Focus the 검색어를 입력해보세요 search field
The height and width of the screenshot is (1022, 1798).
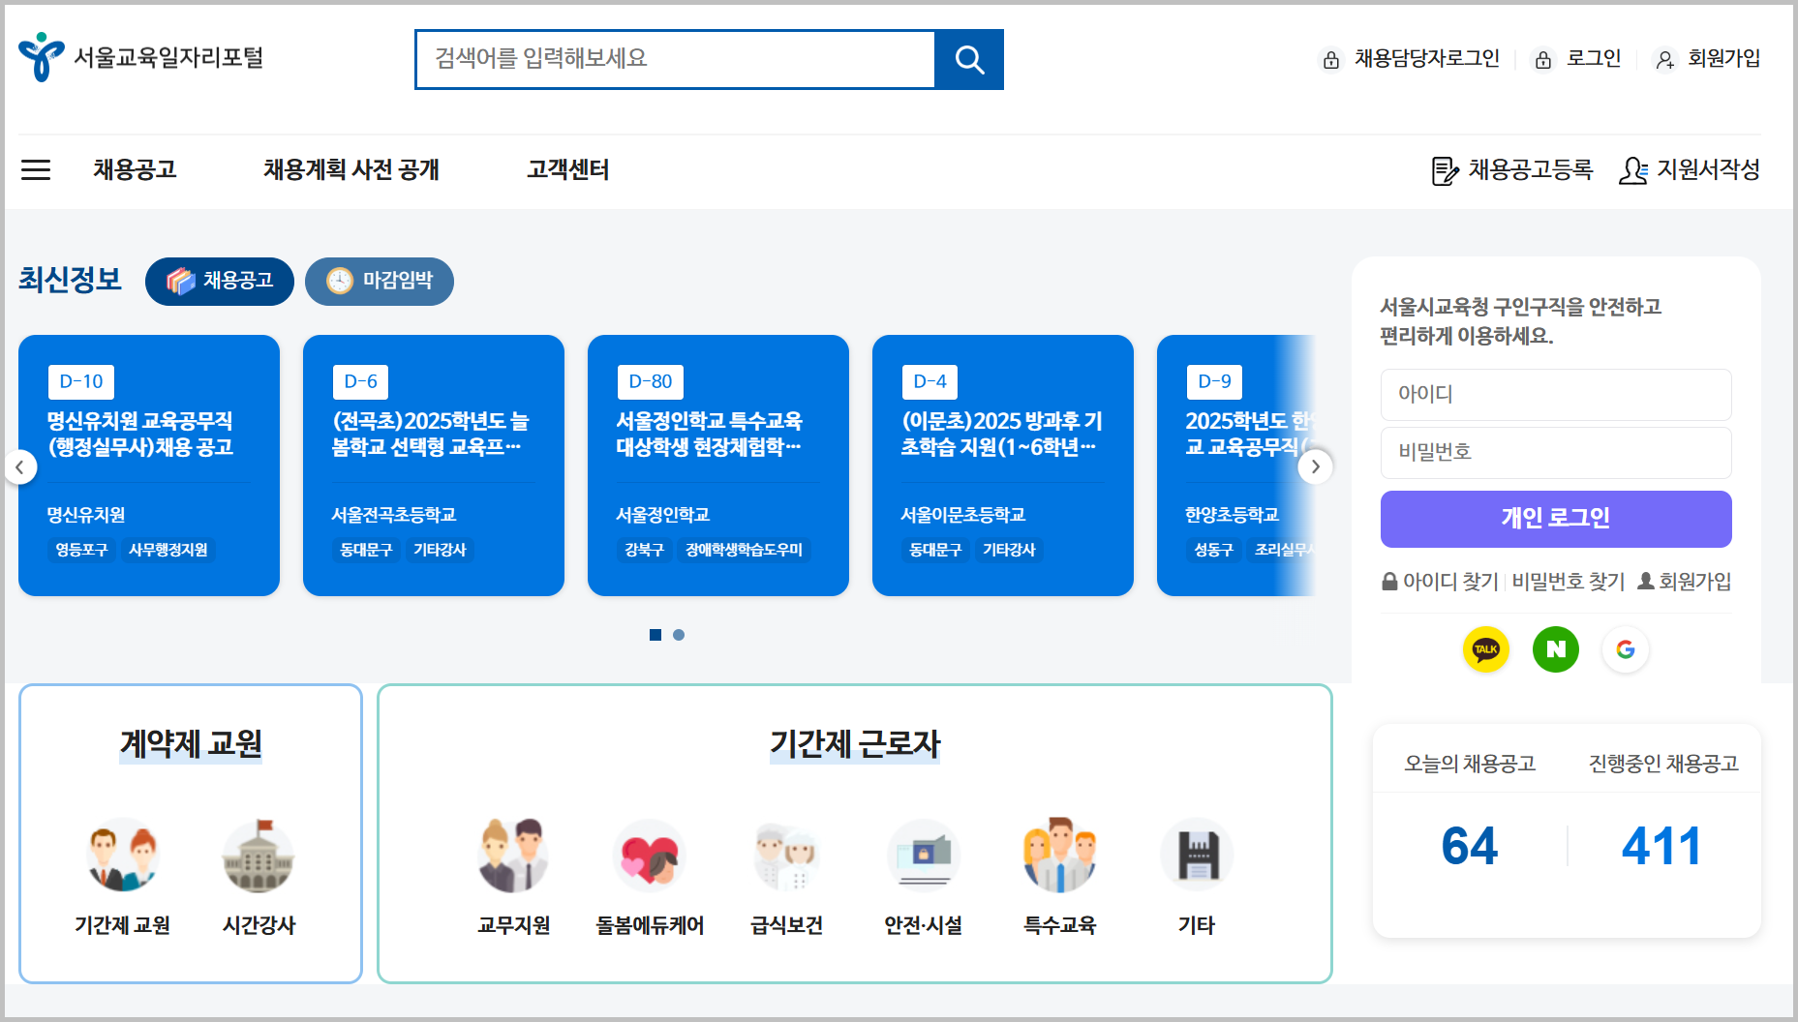coord(676,59)
